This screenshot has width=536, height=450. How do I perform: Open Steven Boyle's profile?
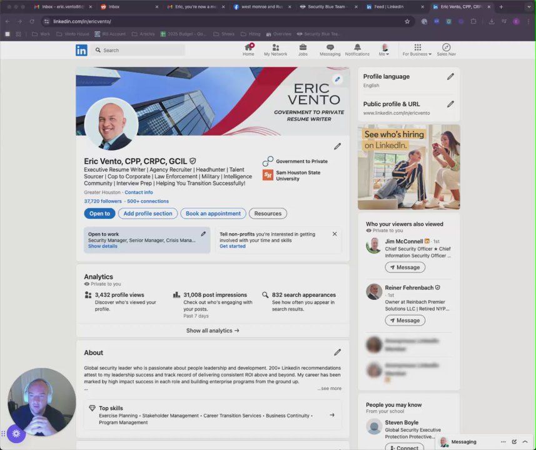coord(402,422)
